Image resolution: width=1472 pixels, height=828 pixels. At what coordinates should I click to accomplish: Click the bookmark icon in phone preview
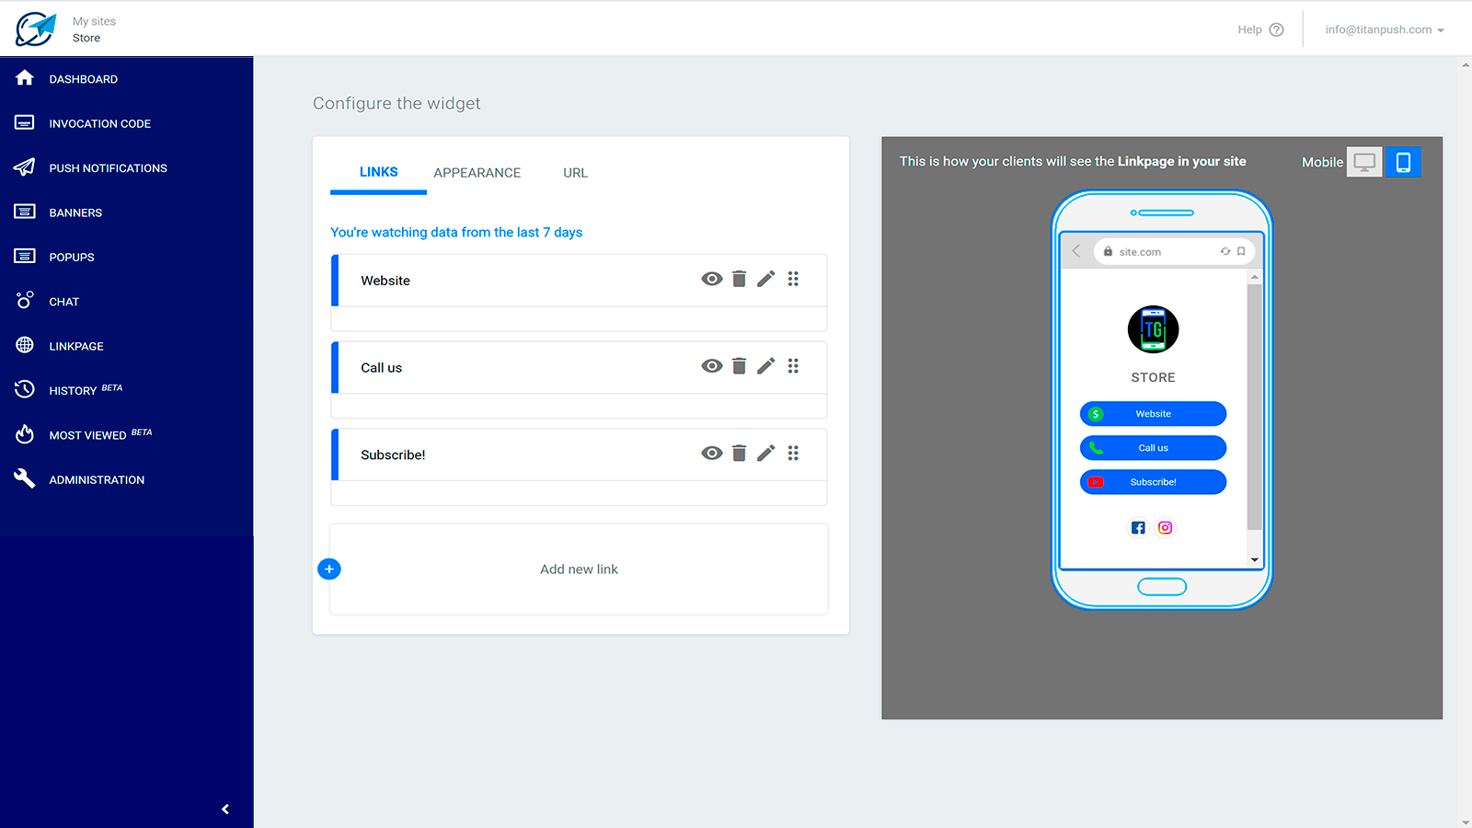coord(1241,251)
